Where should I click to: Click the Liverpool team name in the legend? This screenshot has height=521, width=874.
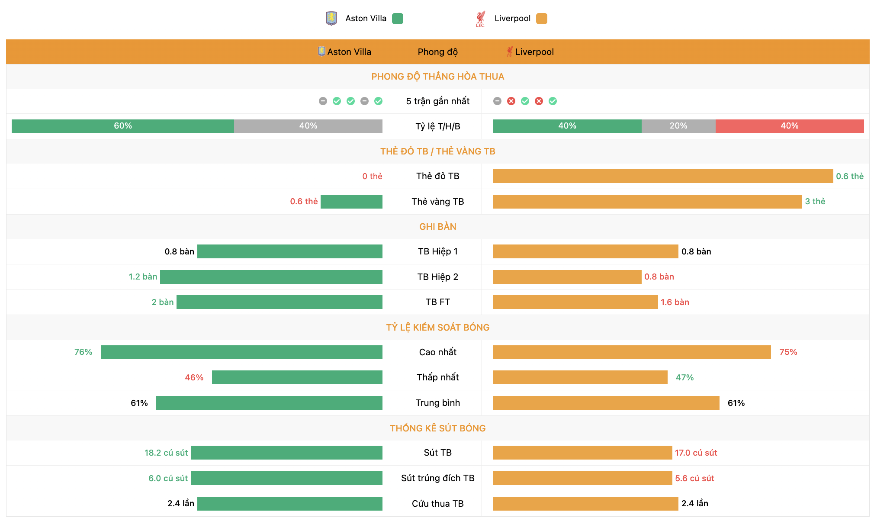tap(512, 19)
